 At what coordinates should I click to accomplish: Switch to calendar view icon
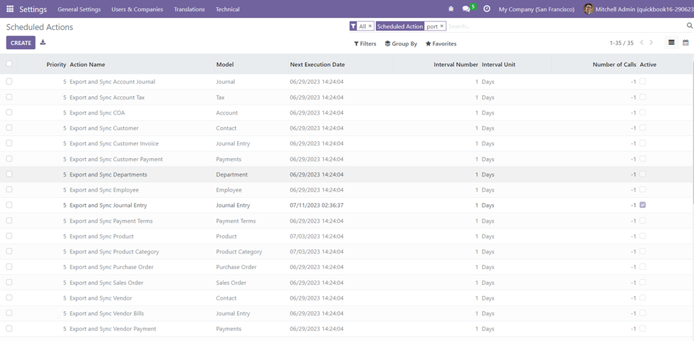(x=685, y=43)
